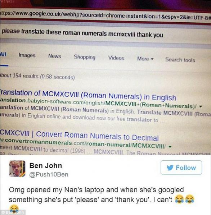The image size is (211, 215).
Task: Open the Shopping results tab
Action: (x=85, y=57)
